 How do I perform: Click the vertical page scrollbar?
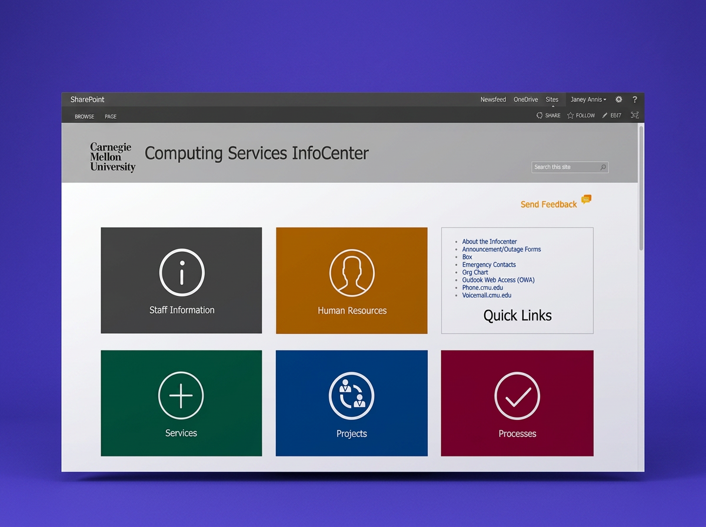pyautogui.click(x=641, y=188)
